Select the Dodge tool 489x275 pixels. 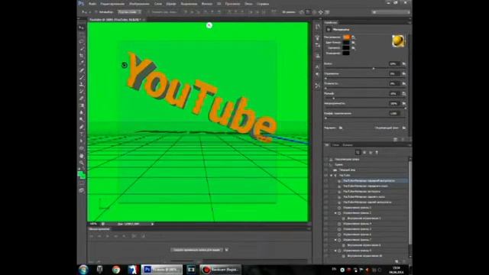pos(82,119)
